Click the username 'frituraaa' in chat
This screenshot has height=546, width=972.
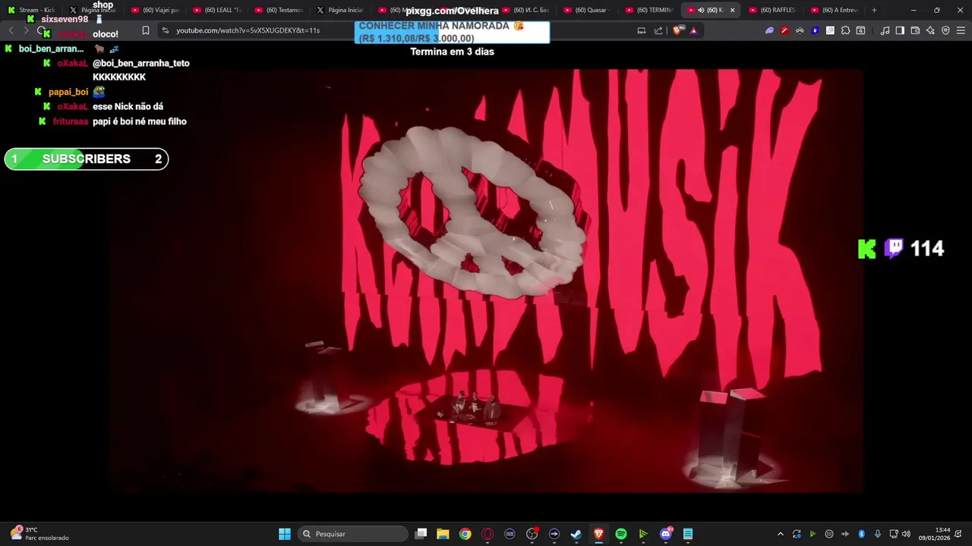click(x=71, y=121)
